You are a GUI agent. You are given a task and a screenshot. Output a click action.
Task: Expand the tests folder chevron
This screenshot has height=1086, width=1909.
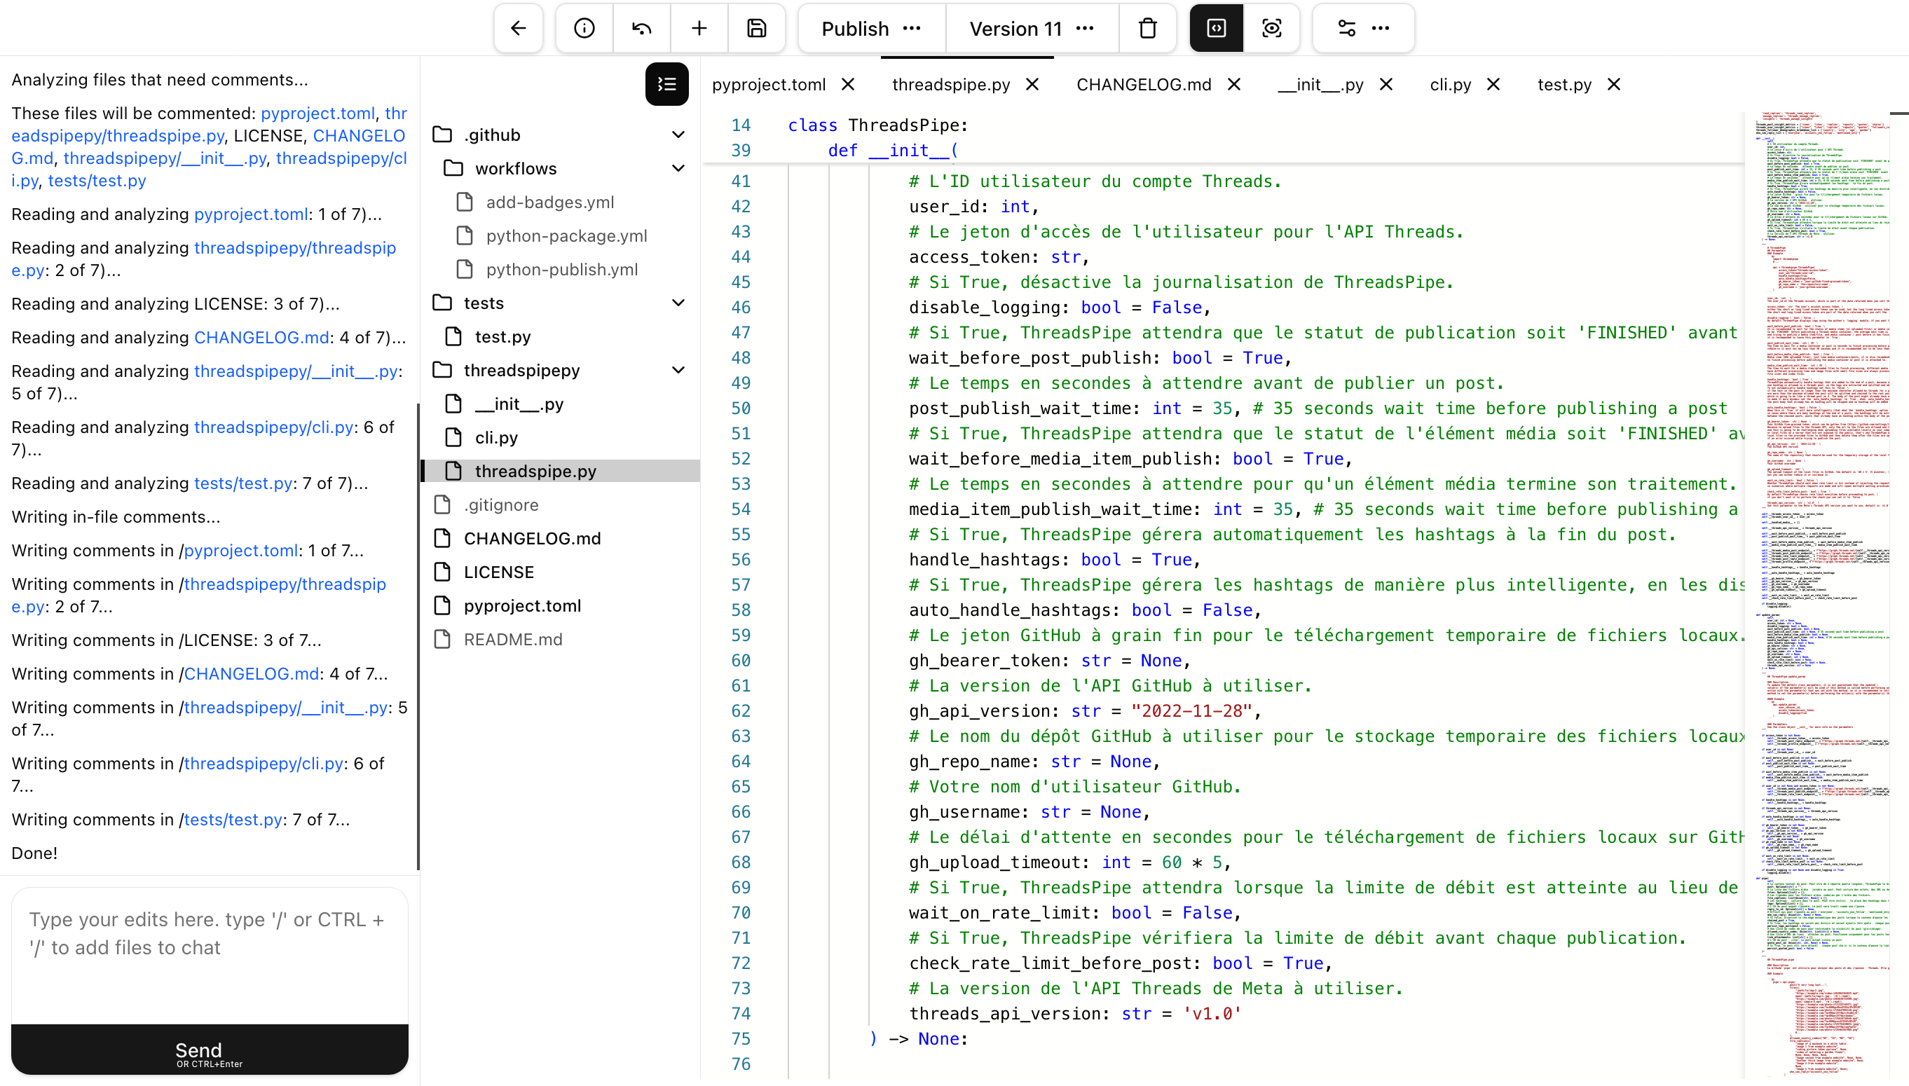[678, 302]
